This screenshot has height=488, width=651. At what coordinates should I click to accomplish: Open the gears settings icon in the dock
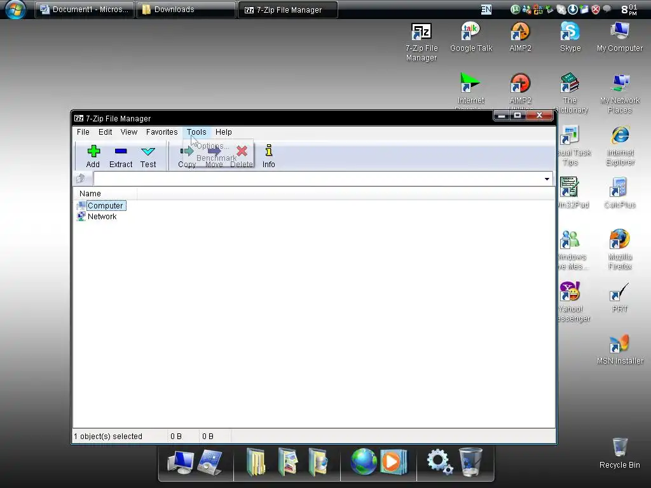click(440, 462)
